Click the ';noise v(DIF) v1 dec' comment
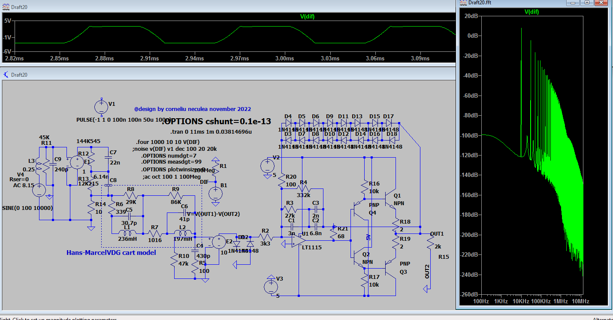Image resolution: width=613 pixels, height=320 pixels. pos(175,149)
